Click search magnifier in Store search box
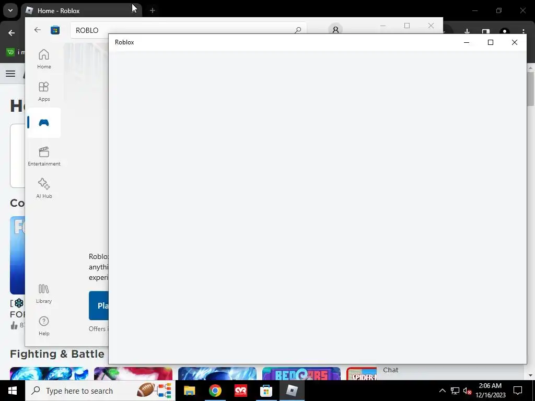The width and height of the screenshot is (535, 401). point(297,30)
